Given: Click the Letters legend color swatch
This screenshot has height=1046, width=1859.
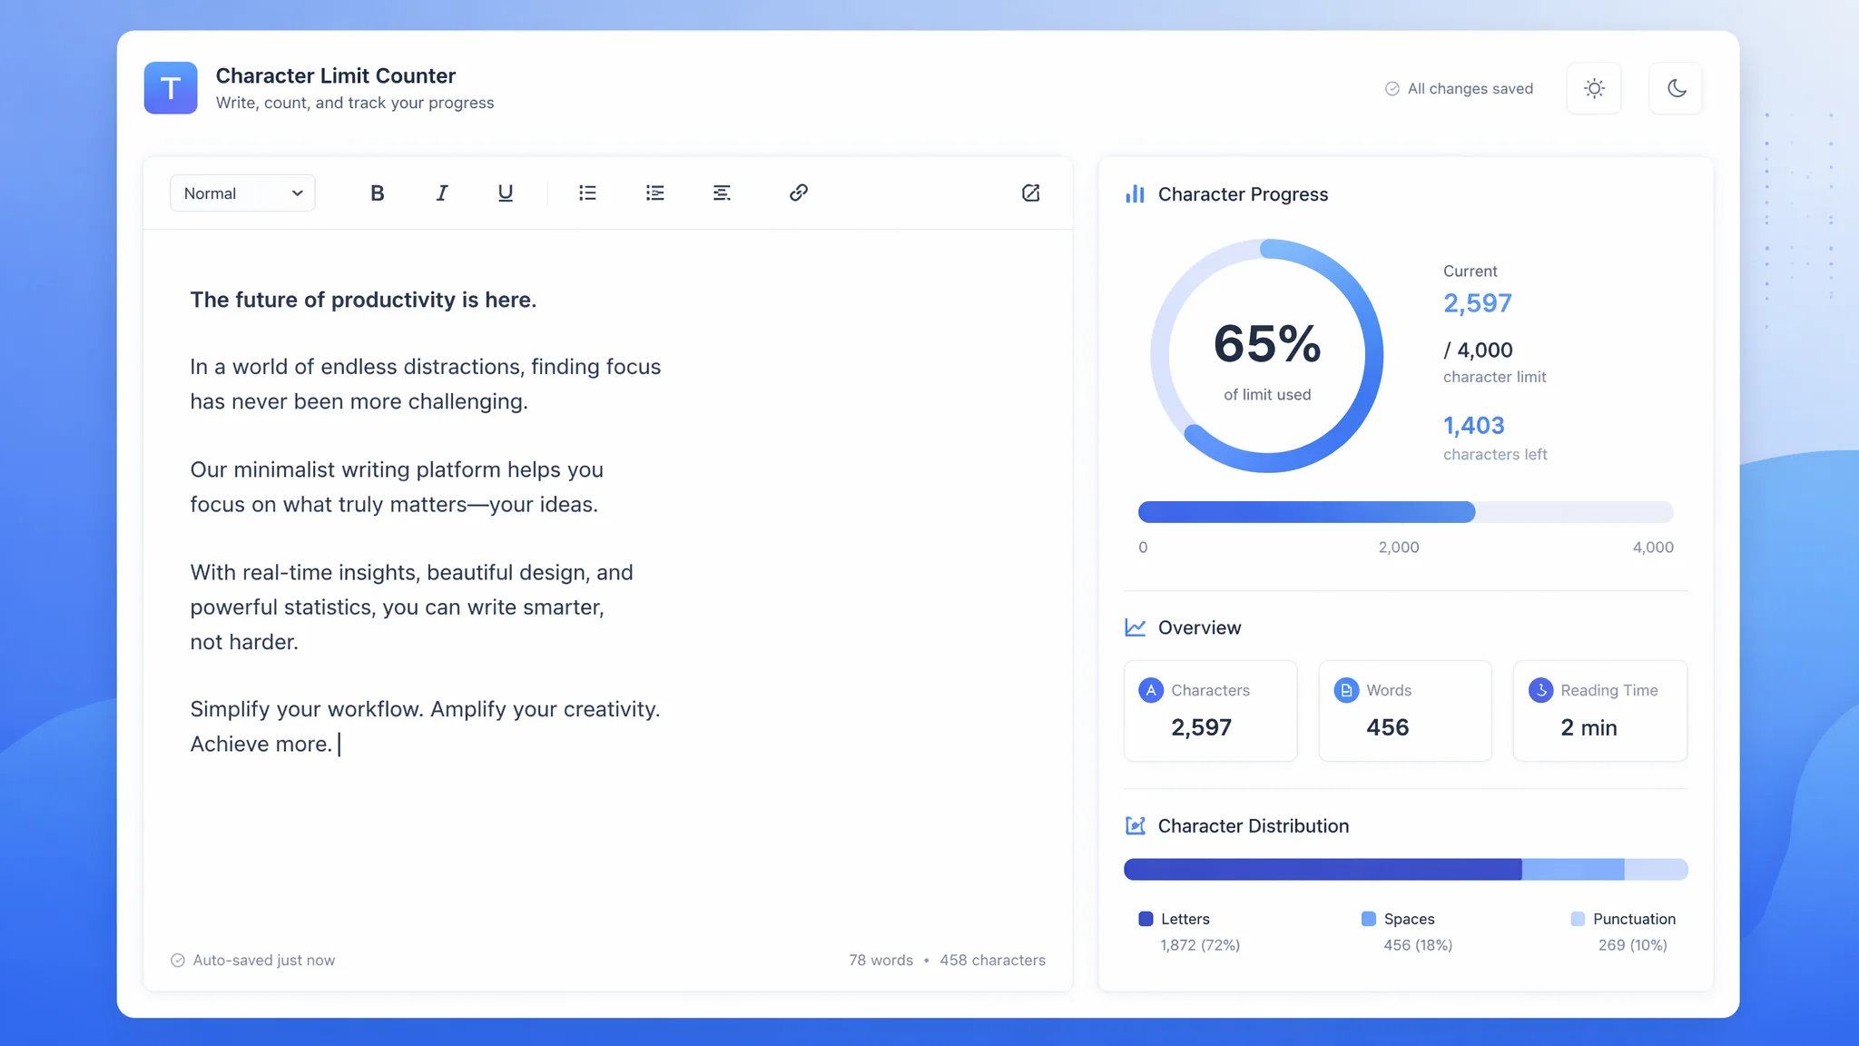Looking at the screenshot, I should (x=1146, y=919).
